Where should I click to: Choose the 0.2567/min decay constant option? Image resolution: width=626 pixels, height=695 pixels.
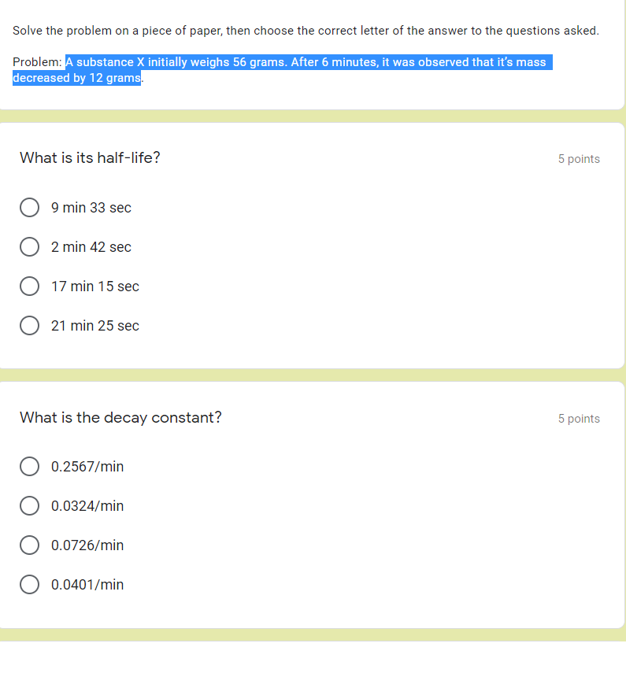coord(87,466)
